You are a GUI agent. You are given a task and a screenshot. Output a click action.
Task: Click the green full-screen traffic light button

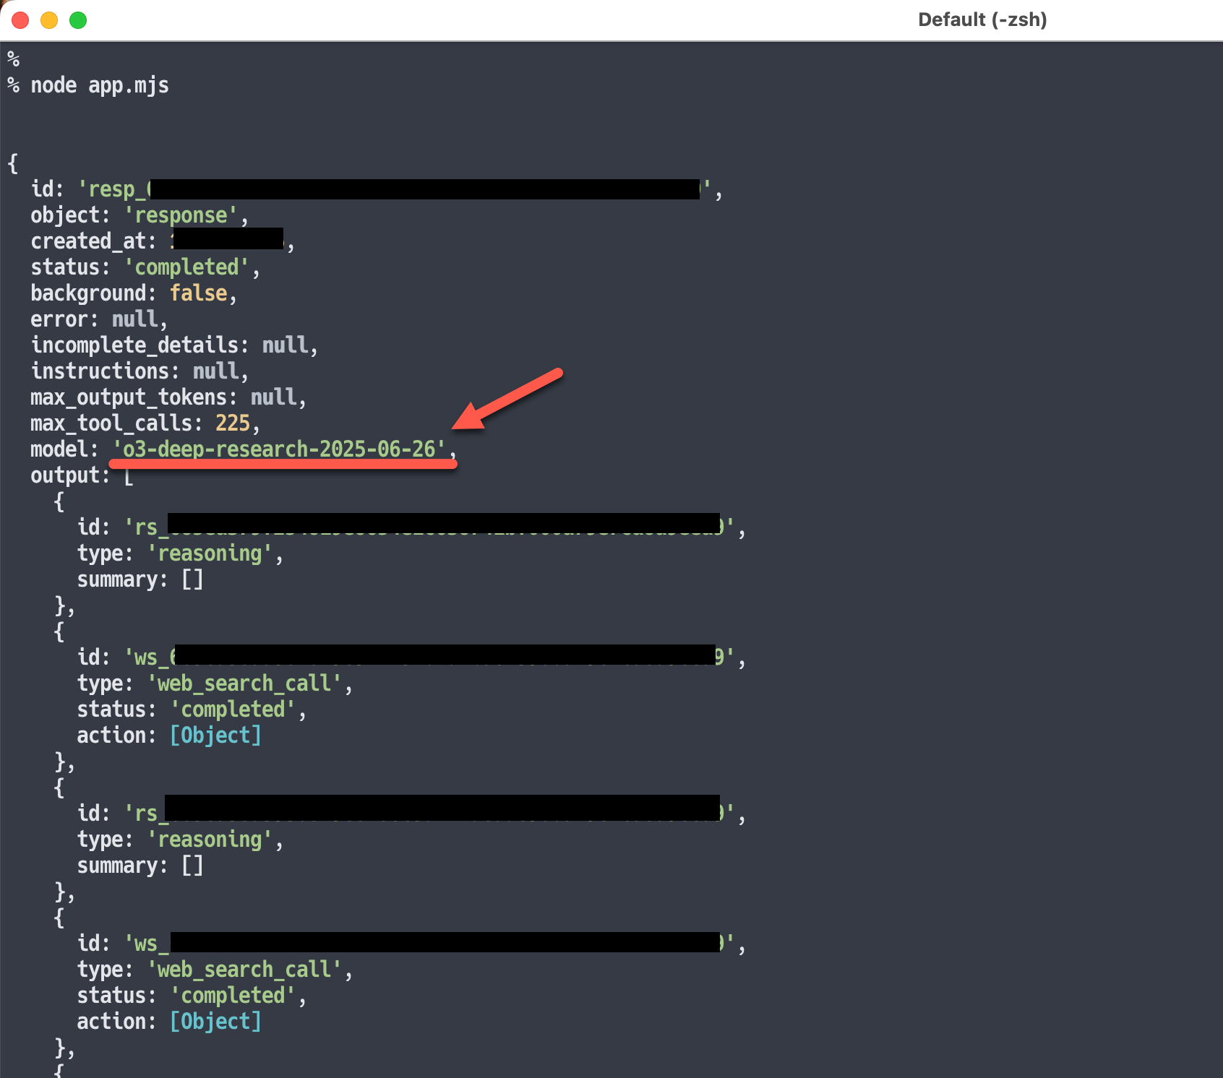point(76,20)
